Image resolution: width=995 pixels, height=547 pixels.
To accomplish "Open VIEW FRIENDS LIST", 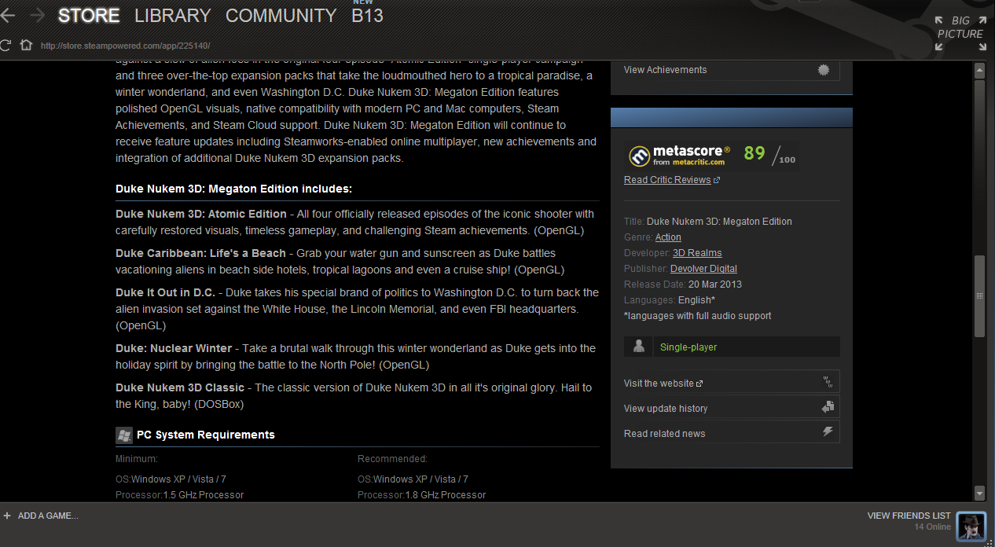I will coord(909,516).
